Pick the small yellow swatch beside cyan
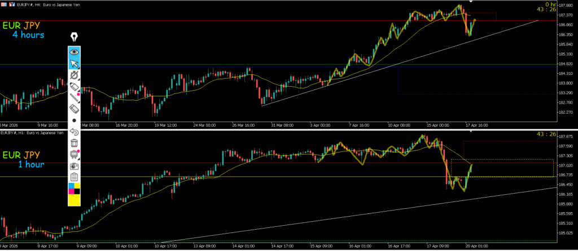This screenshot has height=251, width=578. point(77,186)
